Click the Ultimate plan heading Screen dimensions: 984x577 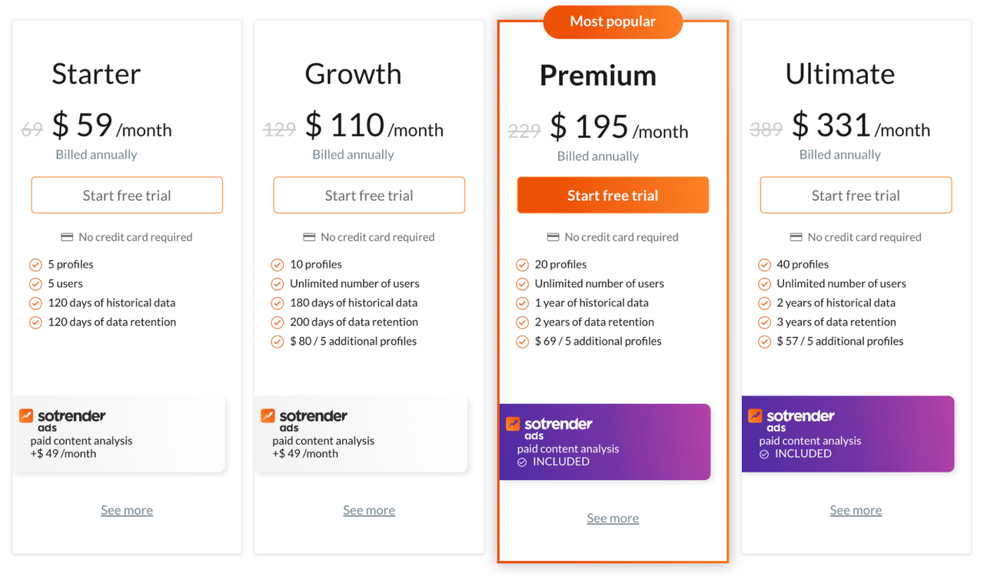coord(840,74)
